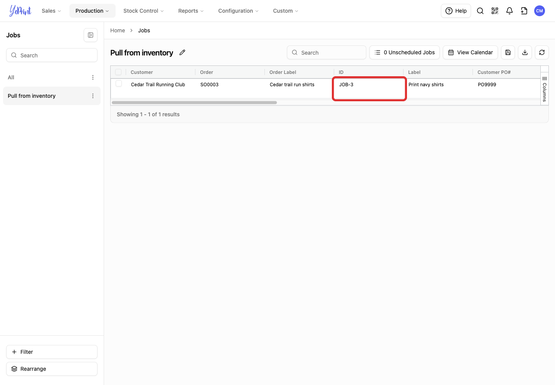Image resolution: width=555 pixels, height=385 pixels.
Task: Expand the Production menu
Action: (92, 11)
